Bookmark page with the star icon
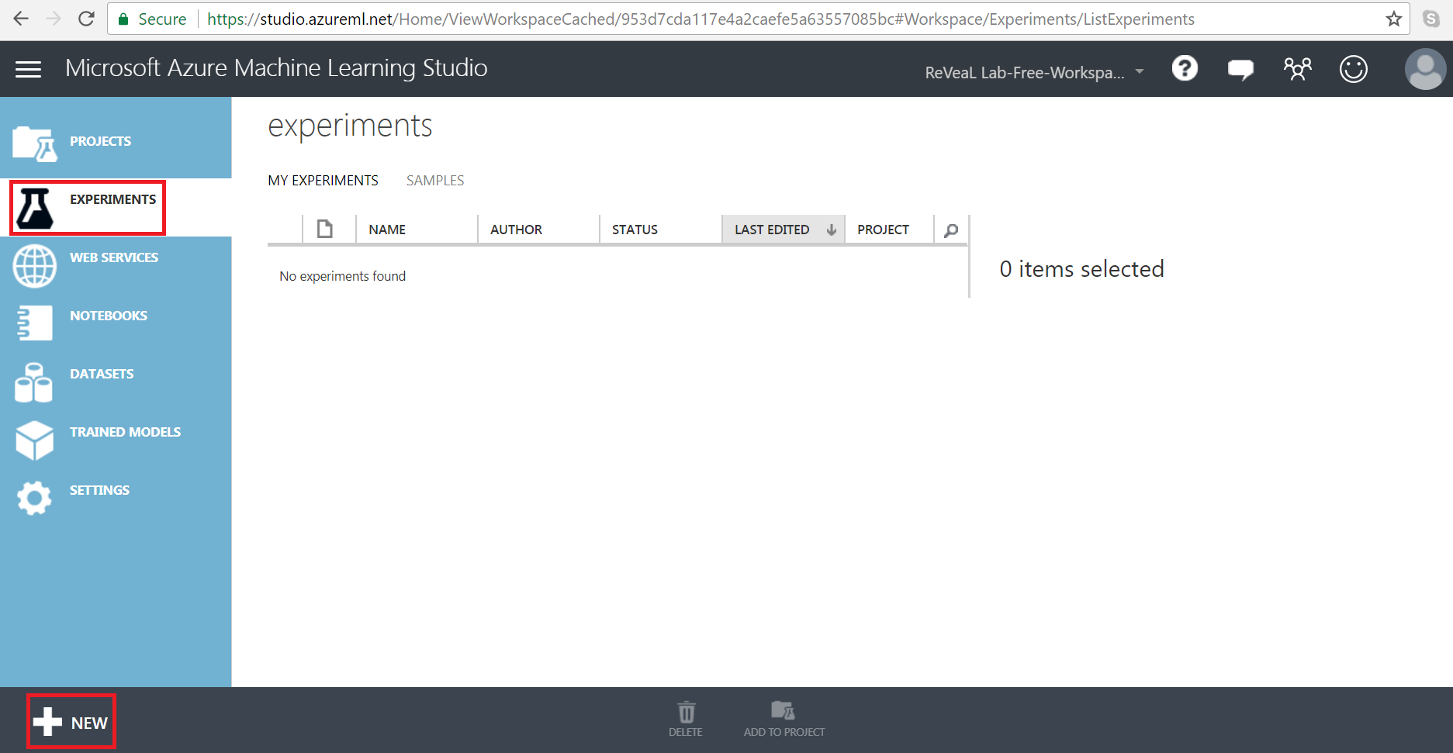 coord(1394,19)
